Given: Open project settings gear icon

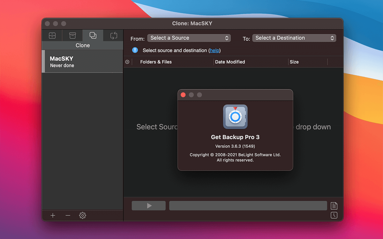Looking at the screenshot, I should [83, 215].
